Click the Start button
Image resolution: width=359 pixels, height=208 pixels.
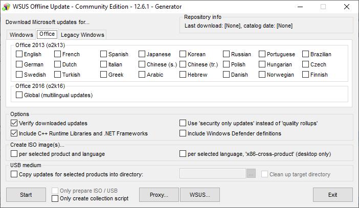tap(26, 195)
